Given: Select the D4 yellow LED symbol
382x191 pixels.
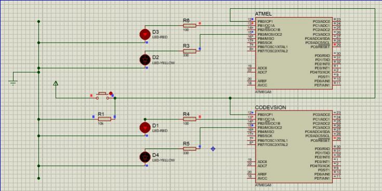Looking at the screenshot, I should pyautogui.click(x=145, y=157).
